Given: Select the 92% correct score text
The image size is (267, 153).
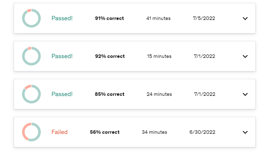Looking at the screenshot, I should pos(110,56).
